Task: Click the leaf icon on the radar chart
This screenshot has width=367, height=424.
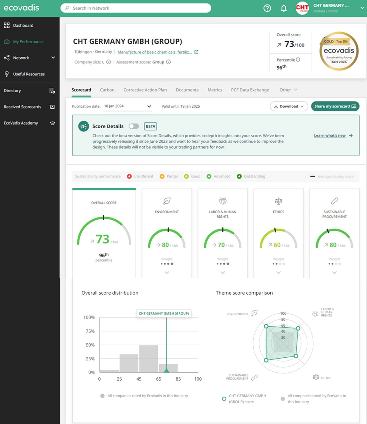Action: 254,313
